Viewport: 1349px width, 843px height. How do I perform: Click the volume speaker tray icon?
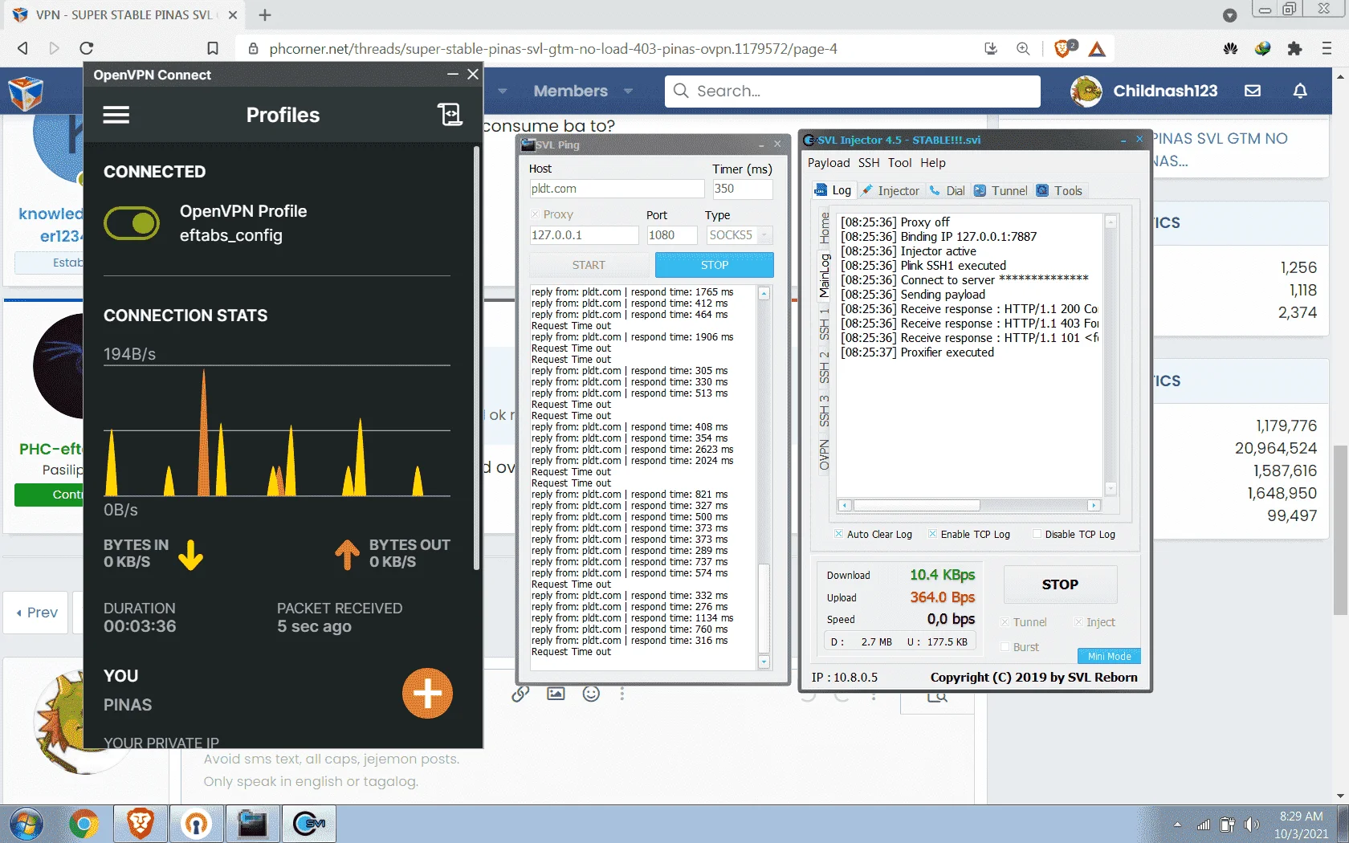coord(1252,825)
